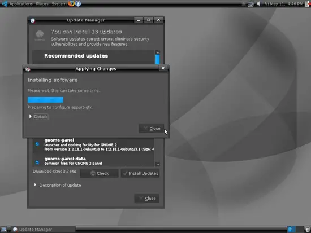
Task: Select the gnome-panel package name
Action: pos(59,140)
